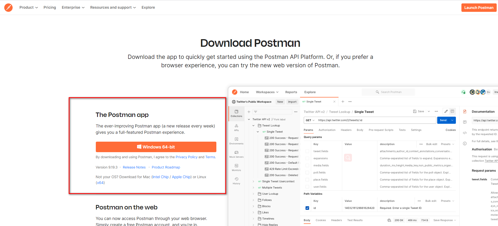Open the Workspaces dropdown in the app
498x226 pixels.
tap(267, 92)
